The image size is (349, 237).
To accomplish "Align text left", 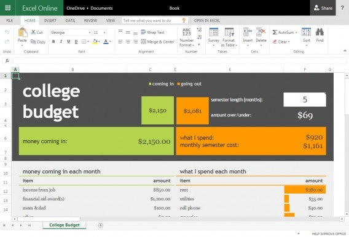I will point(120,42).
